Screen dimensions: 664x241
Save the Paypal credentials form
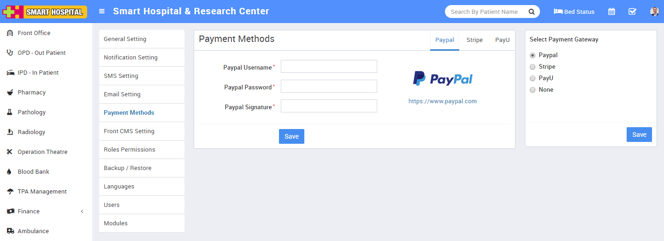point(291,136)
